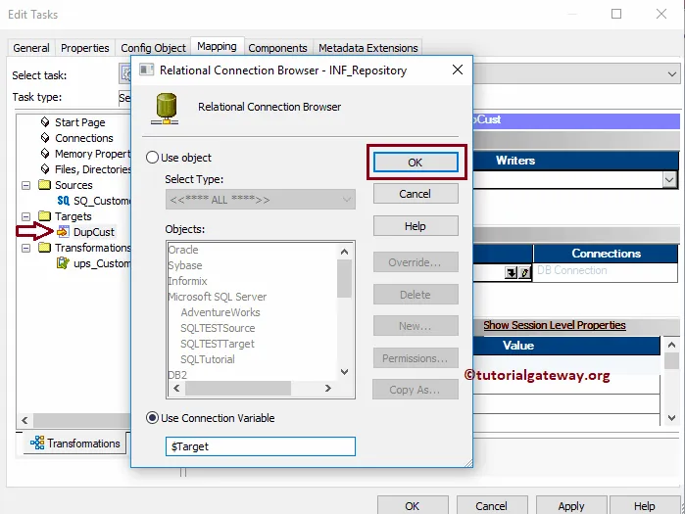The width and height of the screenshot is (685, 514).
Task: Click Cancel at bottom of Edit Tasks
Action: 492,505
